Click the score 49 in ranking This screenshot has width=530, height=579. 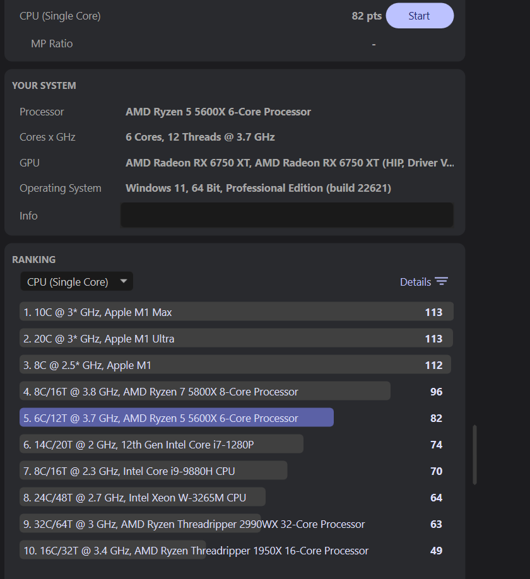point(436,551)
